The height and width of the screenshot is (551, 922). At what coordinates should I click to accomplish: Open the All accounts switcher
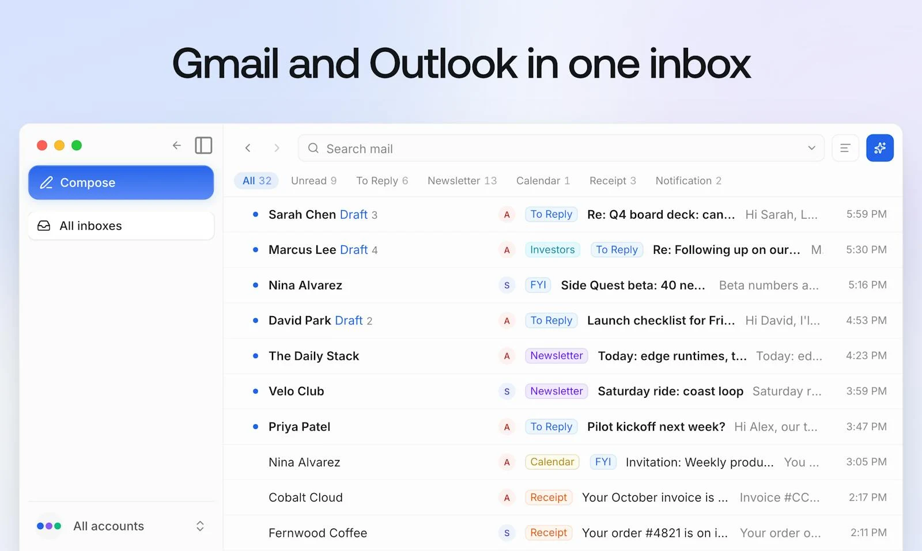(121, 526)
